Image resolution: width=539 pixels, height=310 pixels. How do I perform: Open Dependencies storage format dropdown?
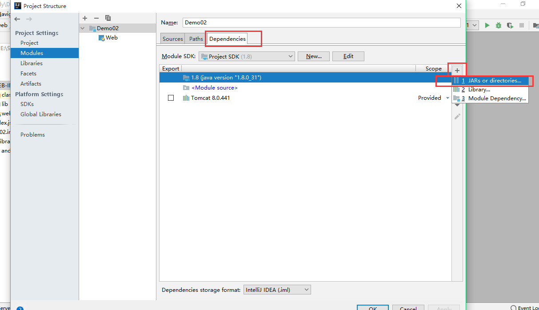coord(277,290)
